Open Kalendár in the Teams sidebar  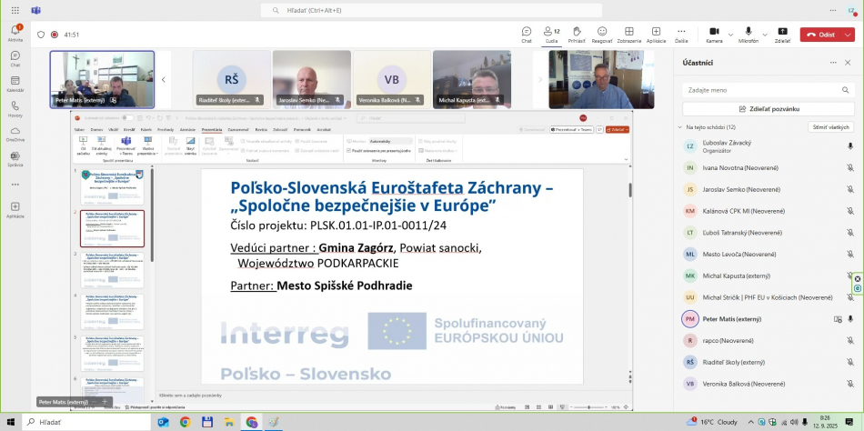point(15,84)
